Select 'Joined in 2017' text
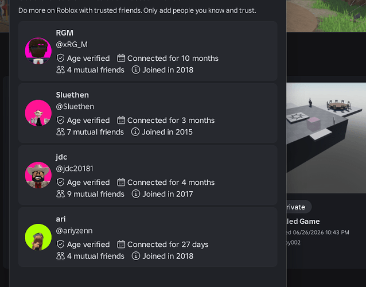The image size is (366, 287). click(x=168, y=194)
